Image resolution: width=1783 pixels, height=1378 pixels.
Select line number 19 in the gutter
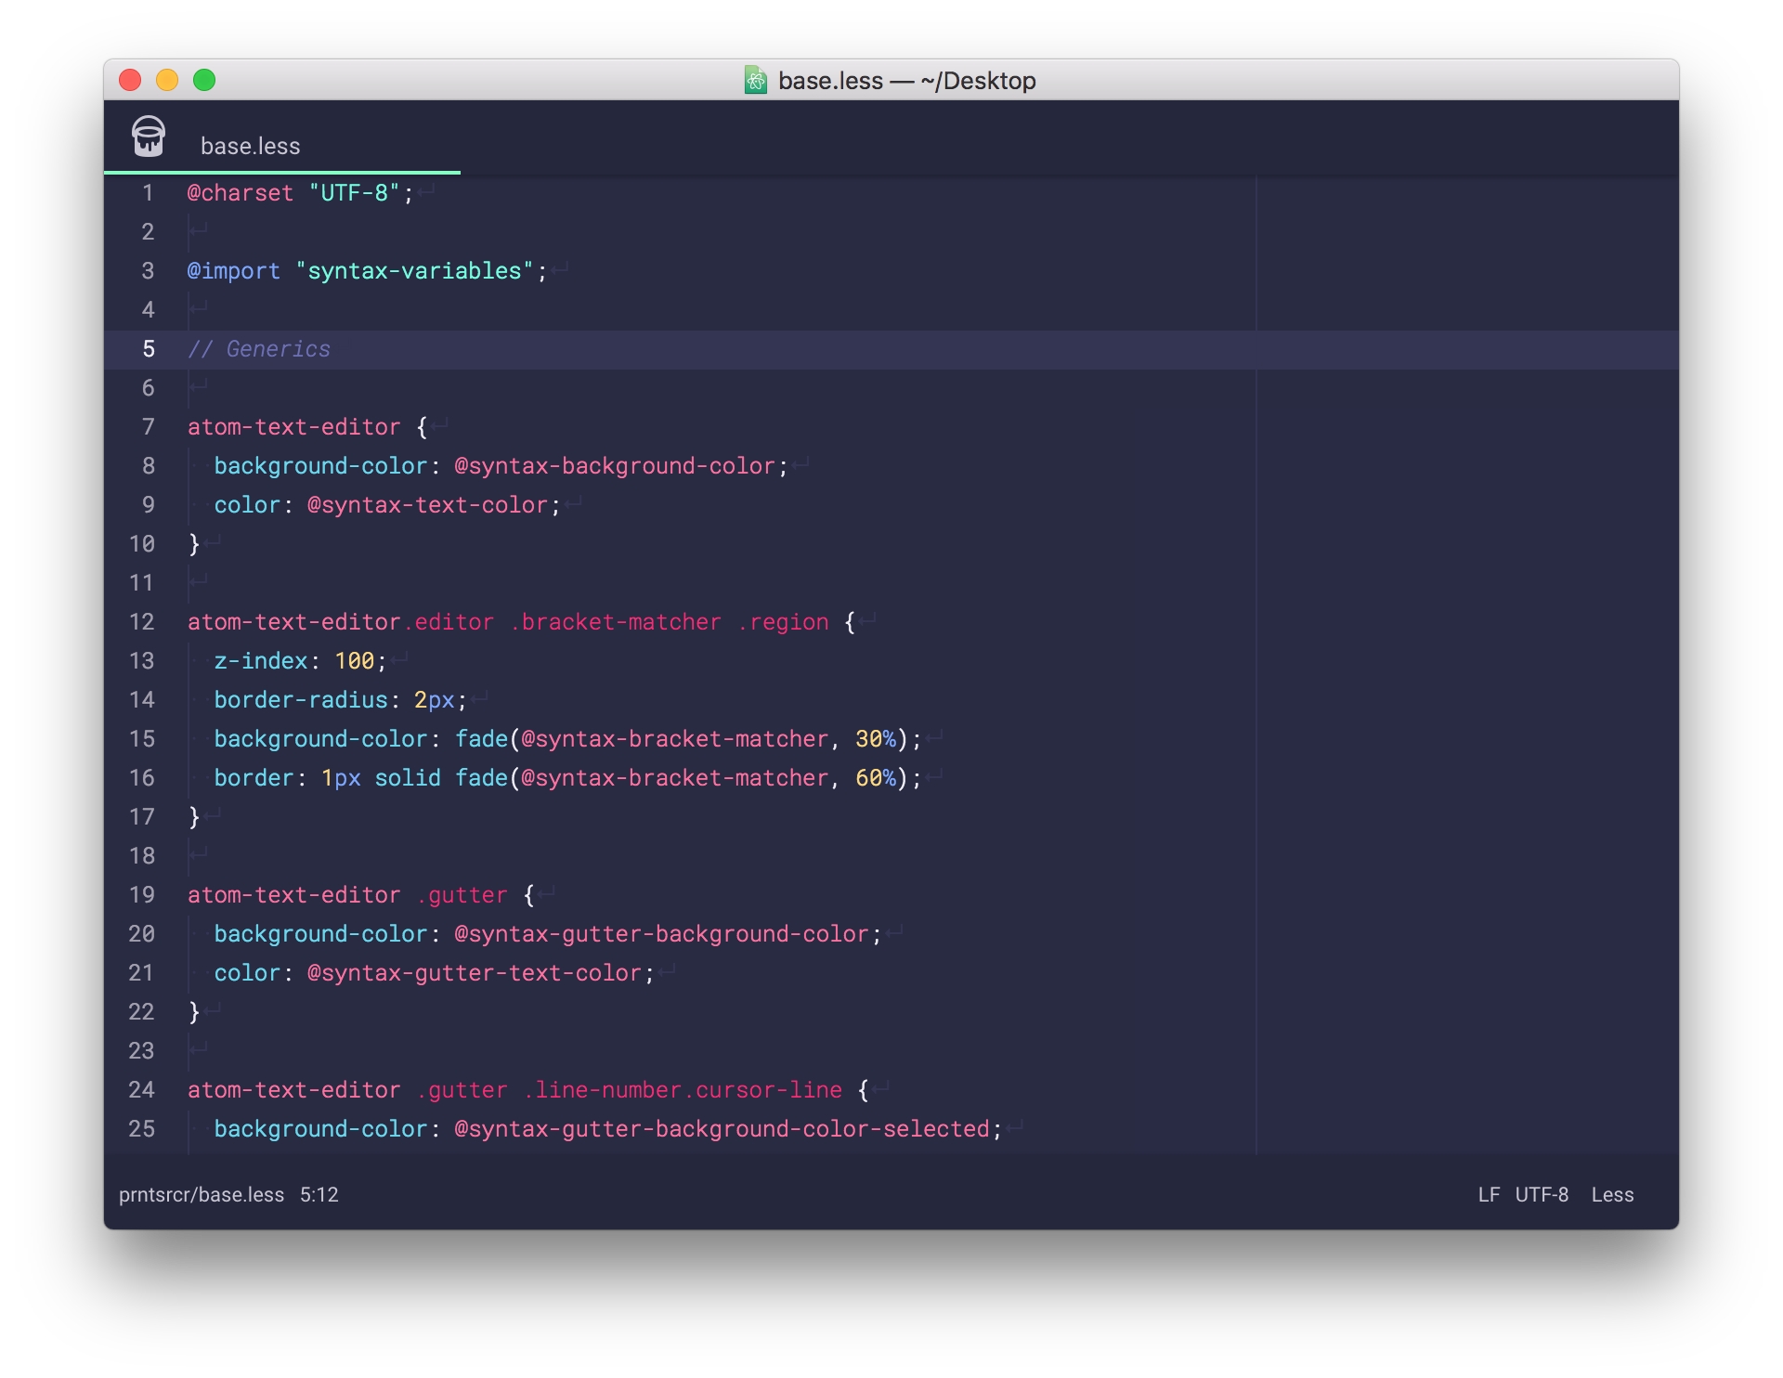pos(141,895)
